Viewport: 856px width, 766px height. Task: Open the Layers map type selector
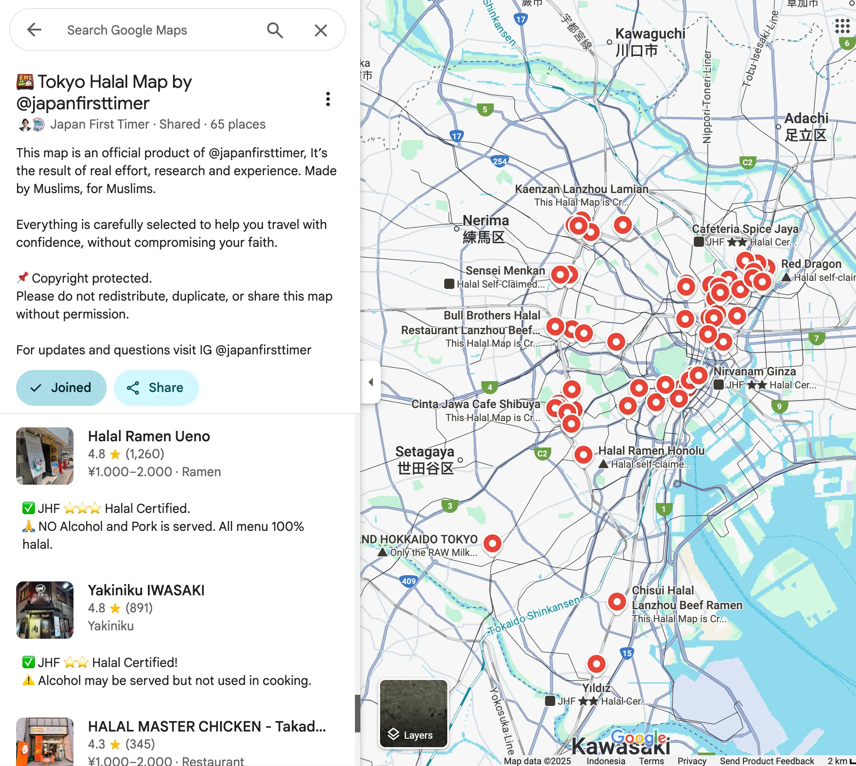click(x=414, y=714)
